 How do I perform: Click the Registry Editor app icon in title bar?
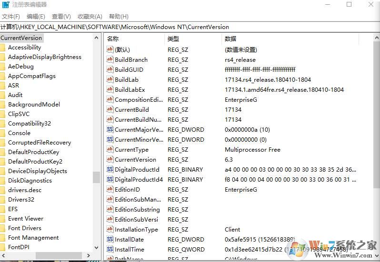click(6, 4)
